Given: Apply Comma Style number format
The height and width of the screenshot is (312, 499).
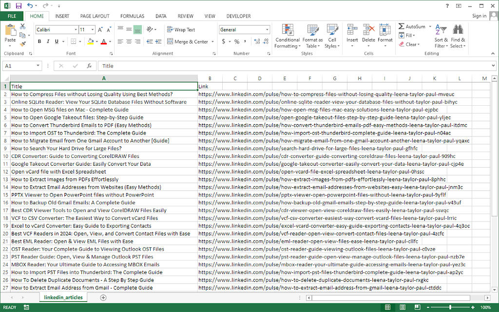Looking at the screenshot, I should tap(245, 41).
